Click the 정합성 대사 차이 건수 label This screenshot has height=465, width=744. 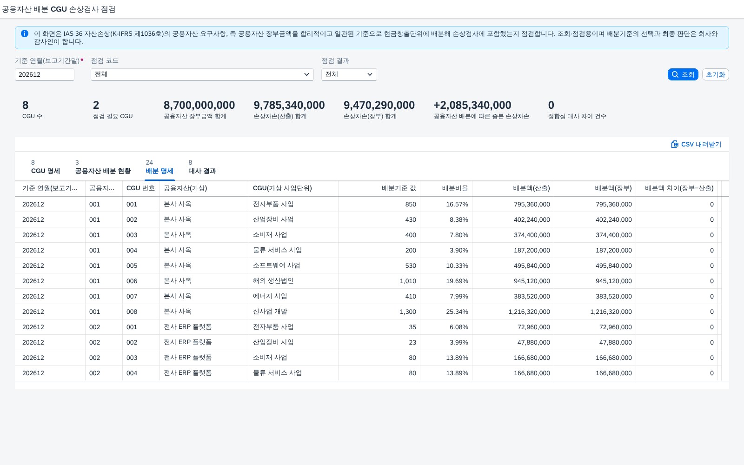(x=577, y=116)
